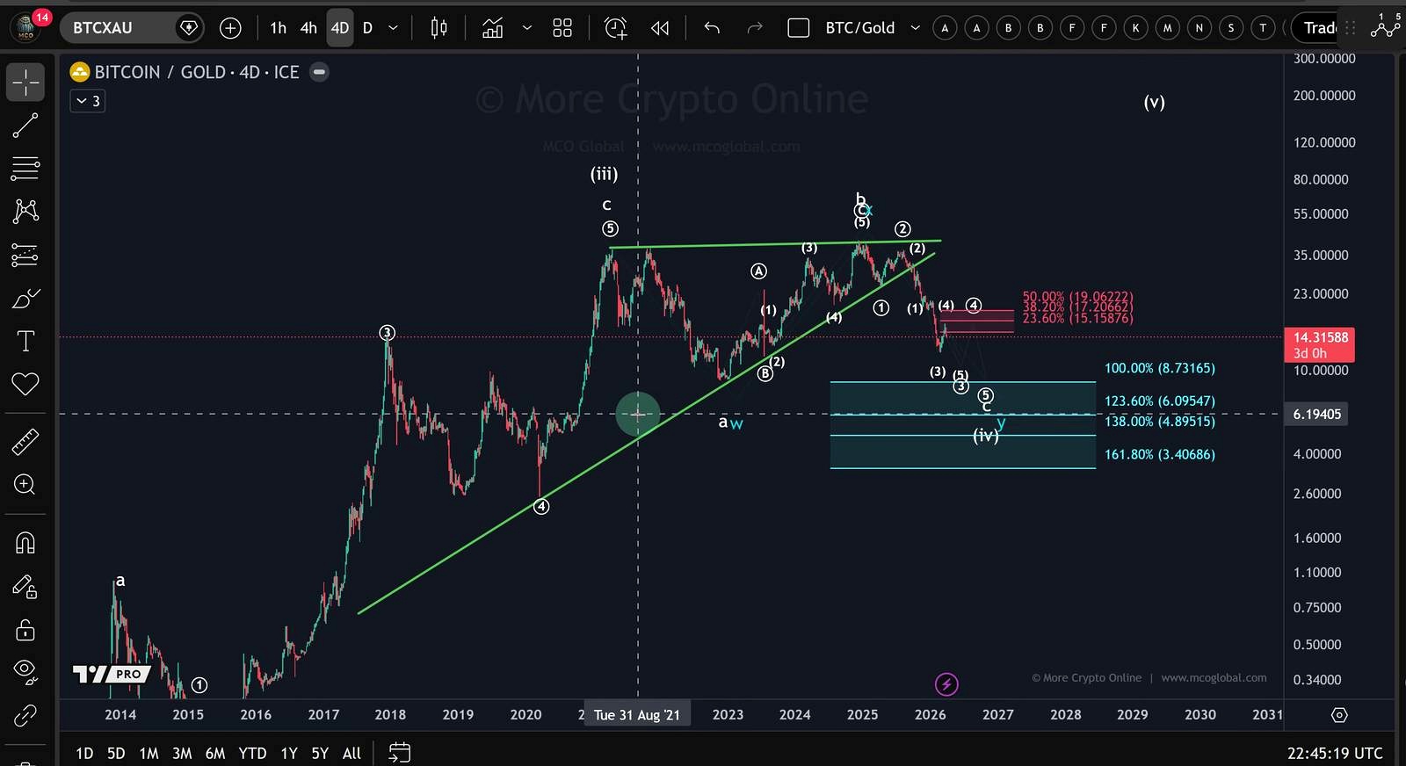Activate the zoom in tool
The height and width of the screenshot is (766, 1406).
tap(25, 485)
